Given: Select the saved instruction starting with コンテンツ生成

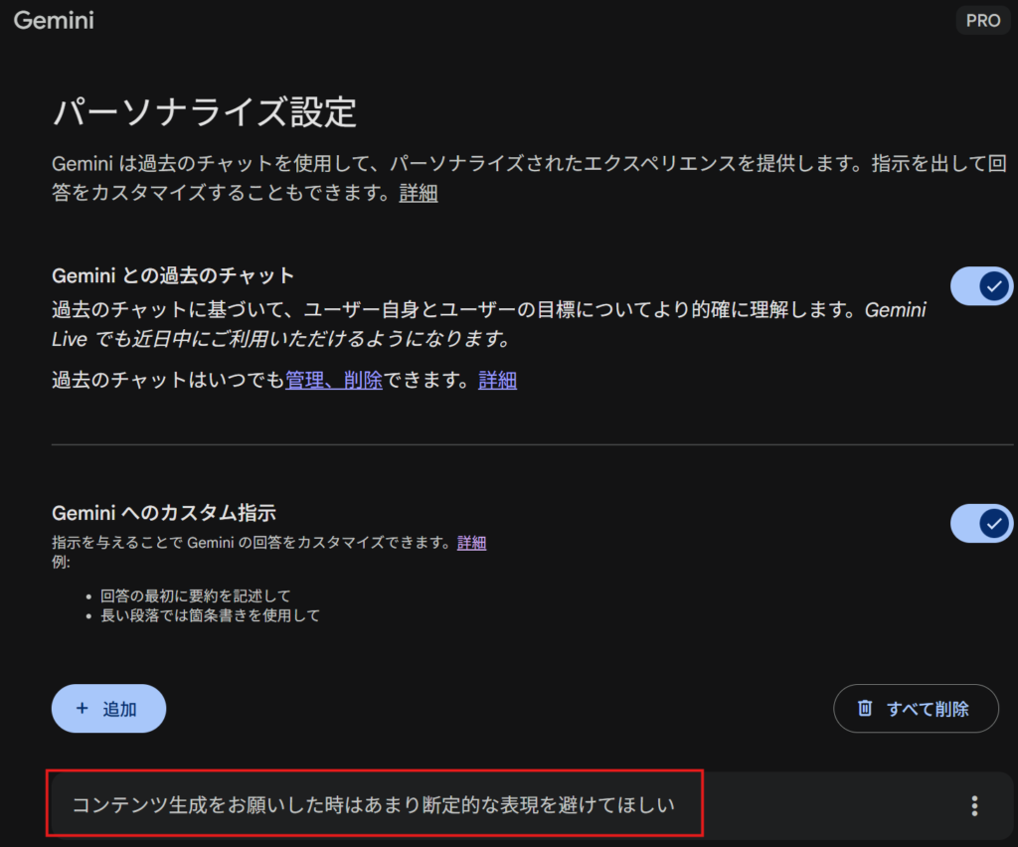Looking at the screenshot, I should tap(374, 804).
